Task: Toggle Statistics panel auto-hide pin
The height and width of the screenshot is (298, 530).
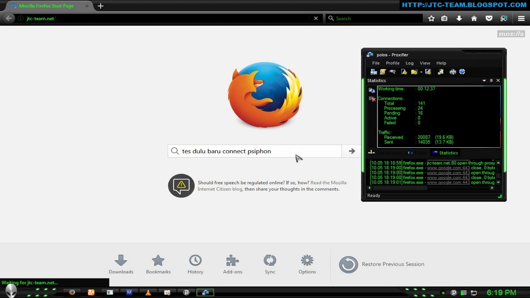Action: click(491, 81)
